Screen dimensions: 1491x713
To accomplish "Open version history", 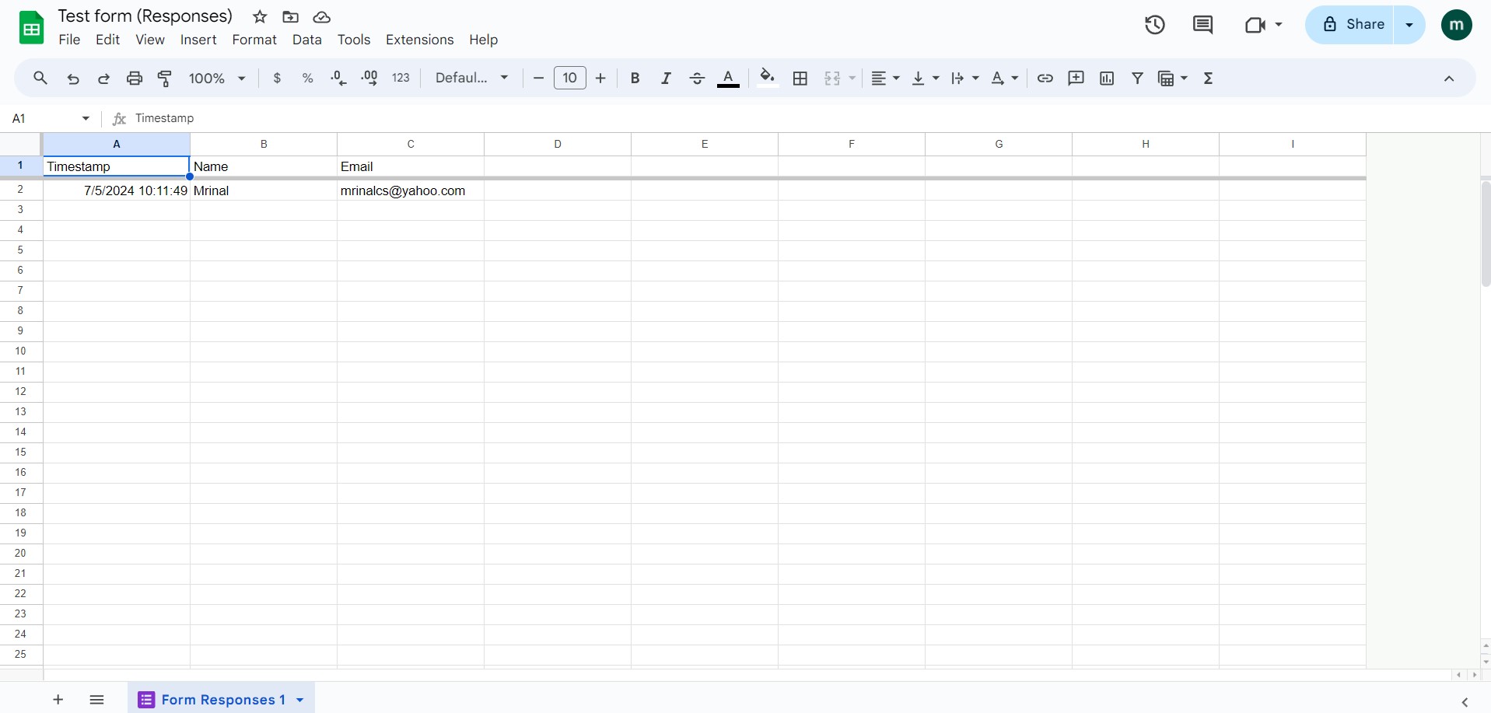I will pos(1154,24).
